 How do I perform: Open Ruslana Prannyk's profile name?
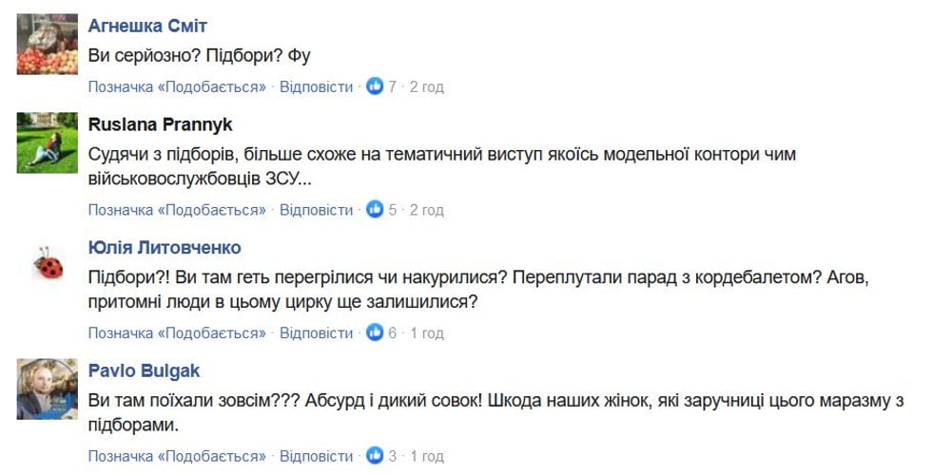160,124
